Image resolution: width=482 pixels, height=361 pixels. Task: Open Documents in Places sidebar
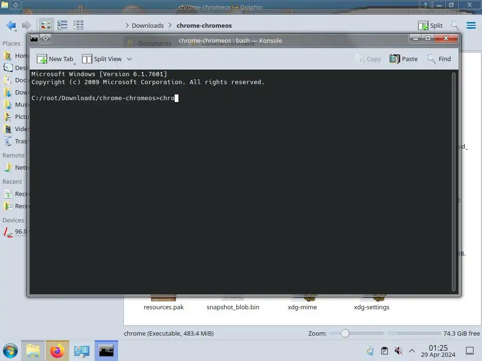16,80
